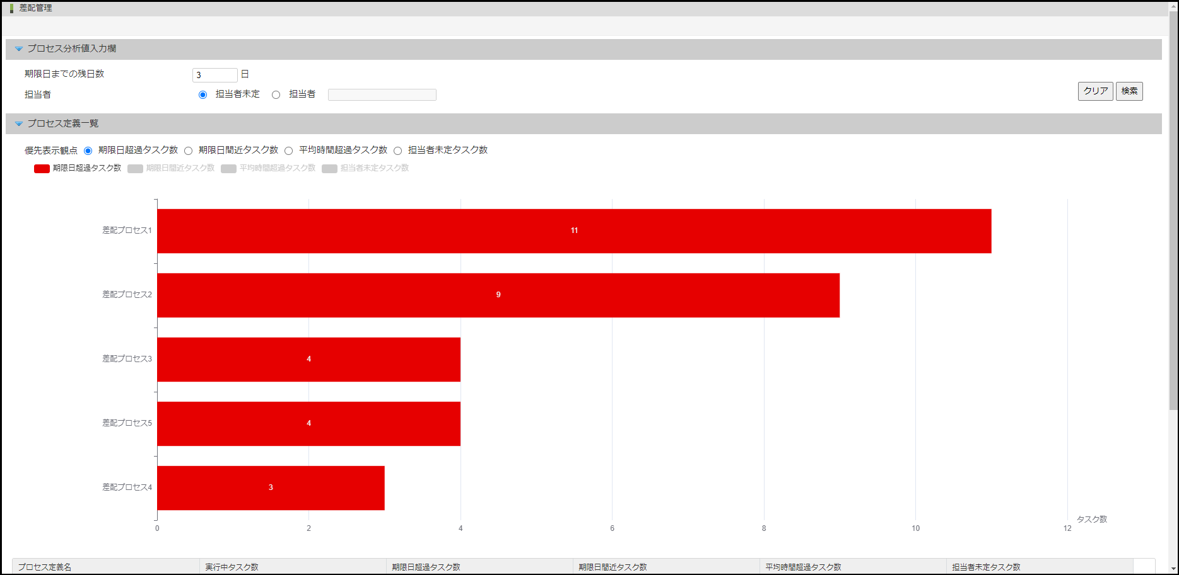Click the 担当者 name text field

pyautogui.click(x=382, y=94)
